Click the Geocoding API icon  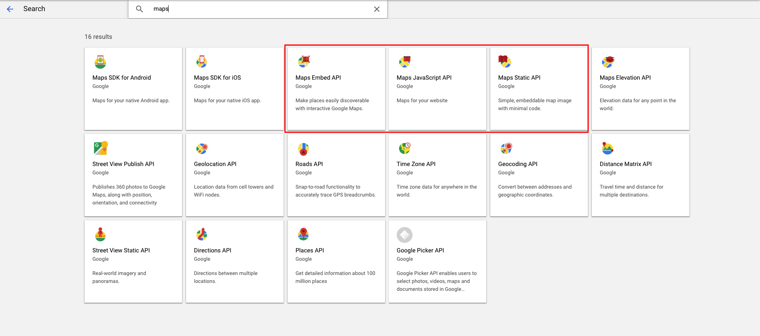pos(506,148)
